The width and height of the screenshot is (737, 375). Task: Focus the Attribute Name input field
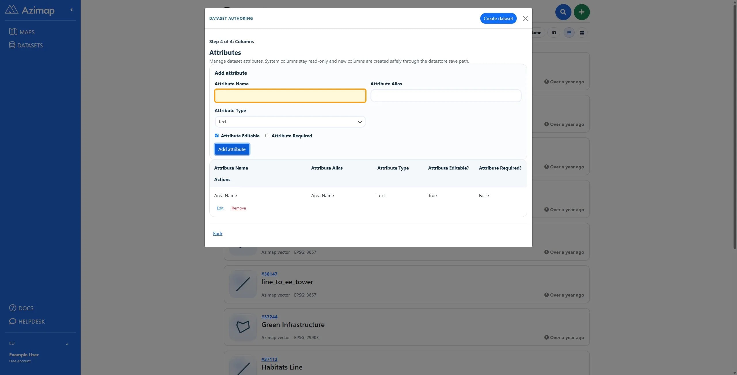(x=290, y=96)
